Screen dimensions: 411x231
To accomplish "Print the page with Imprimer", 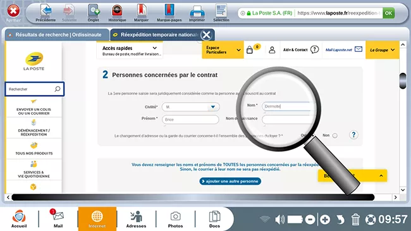I will pos(197,13).
